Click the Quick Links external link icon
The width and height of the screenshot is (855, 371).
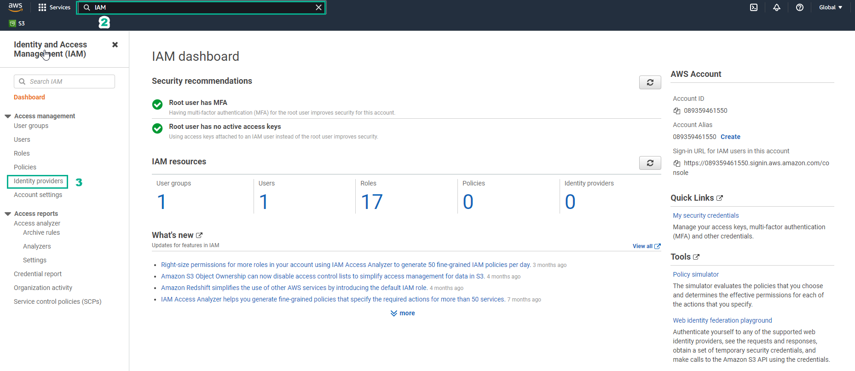[x=720, y=198]
